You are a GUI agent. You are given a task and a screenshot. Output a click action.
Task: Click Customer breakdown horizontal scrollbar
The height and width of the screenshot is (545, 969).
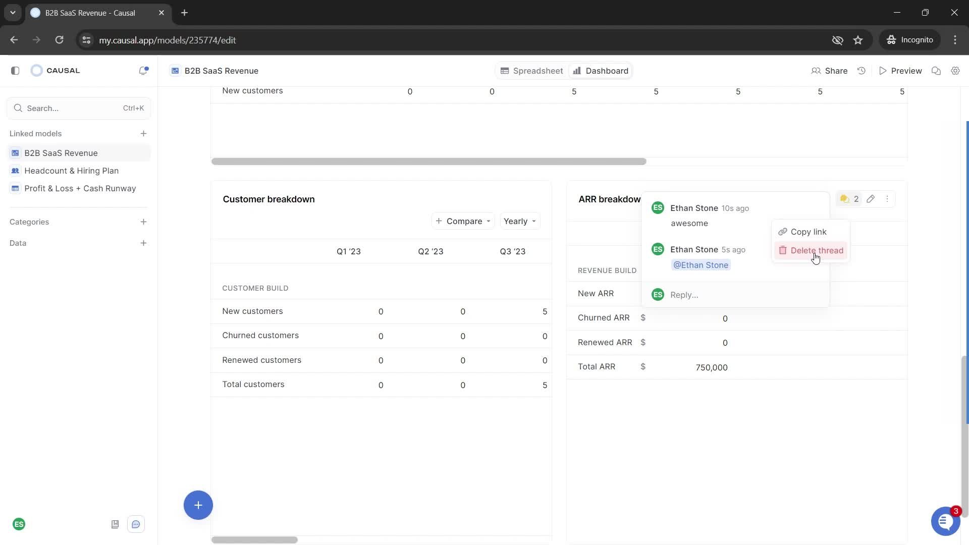(x=254, y=540)
